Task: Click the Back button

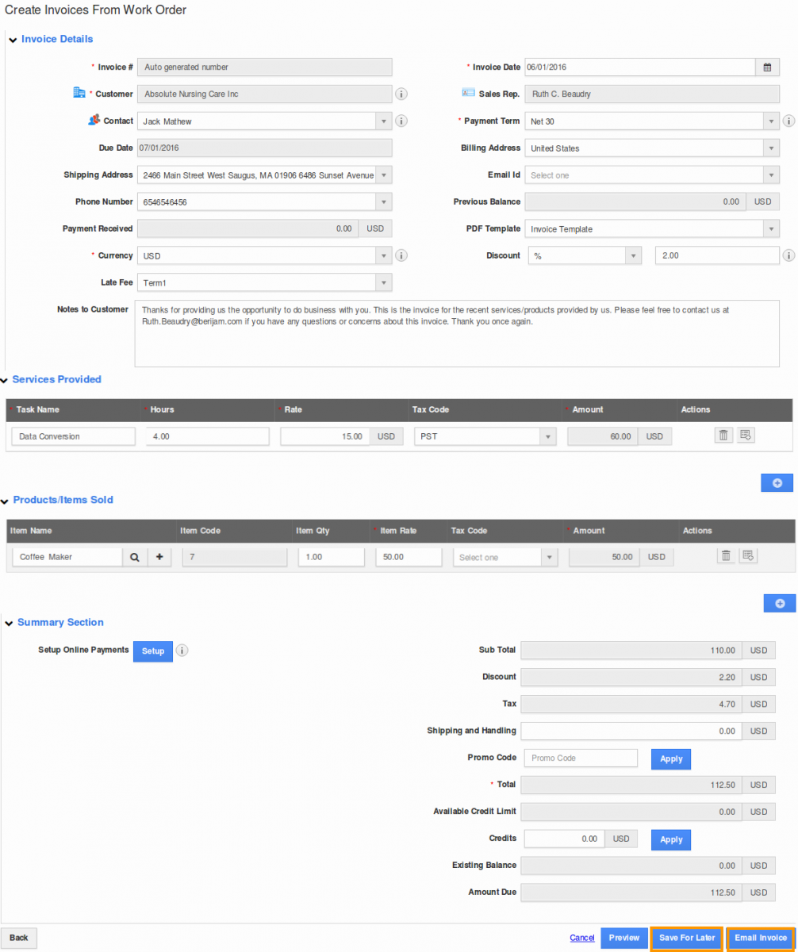Action: click(19, 938)
